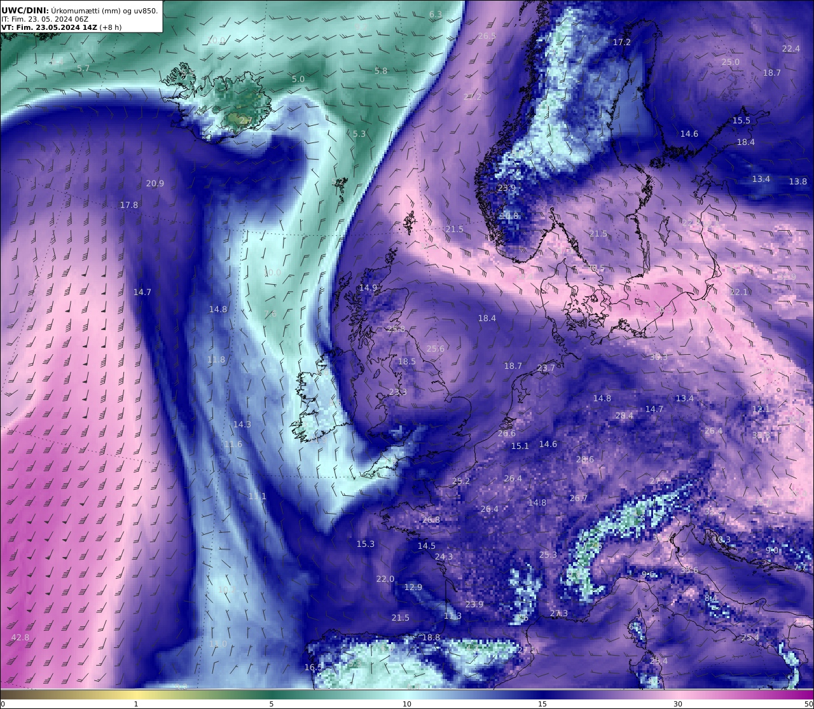The height and width of the screenshot is (709, 814).
Task: Click the 22.4 value on the map
Action: (790, 48)
